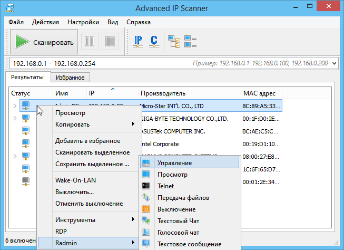The image size is (344, 250).
Task: Click the Radmin Просмотр screen icon
Action: point(146,175)
